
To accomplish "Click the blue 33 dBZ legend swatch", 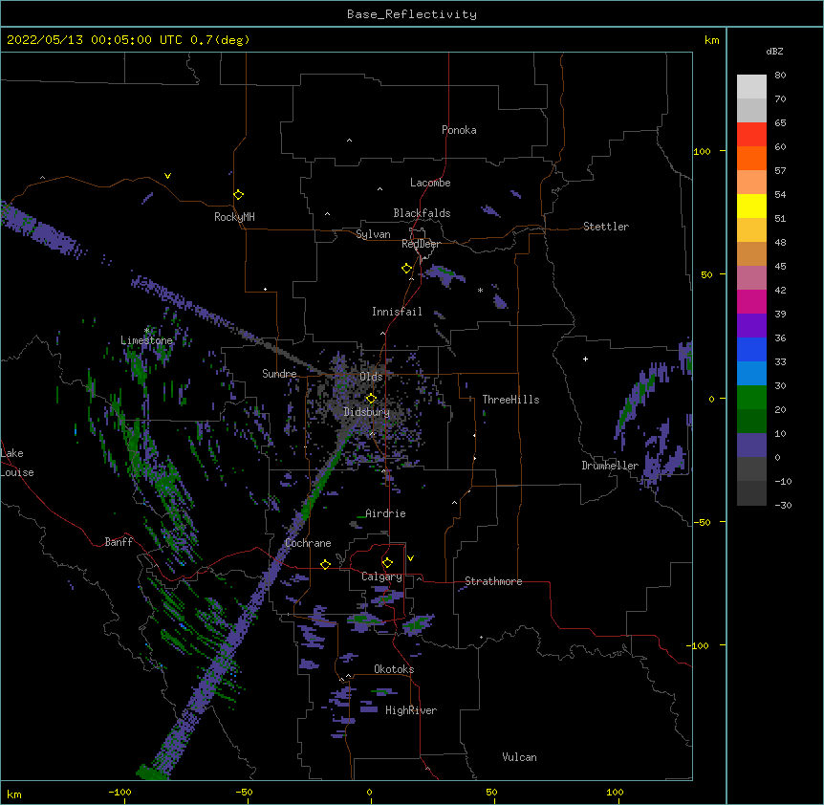I will point(751,349).
